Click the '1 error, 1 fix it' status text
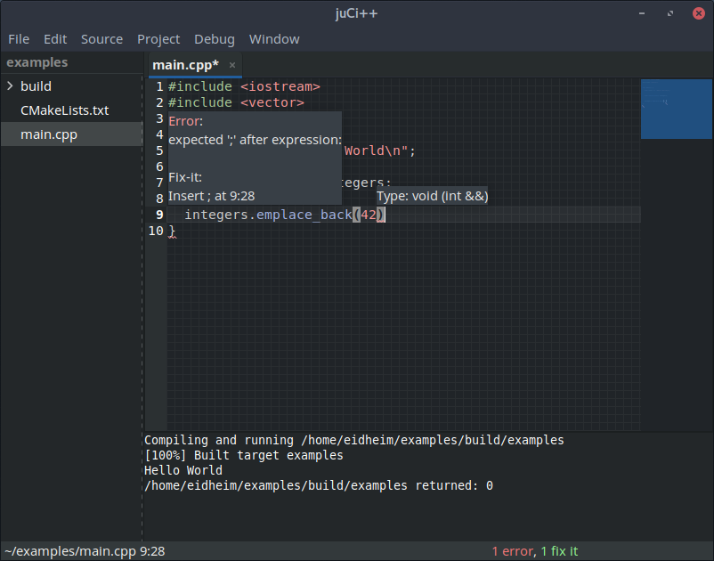 pyautogui.click(x=534, y=551)
